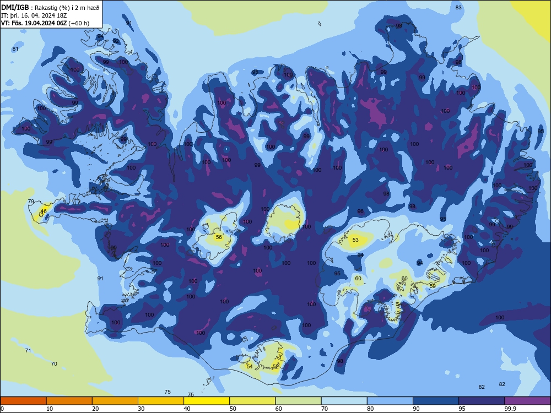
Task: Select the bright yellow 40–50 legend swatch
Action: pyautogui.click(x=207, y=401)
